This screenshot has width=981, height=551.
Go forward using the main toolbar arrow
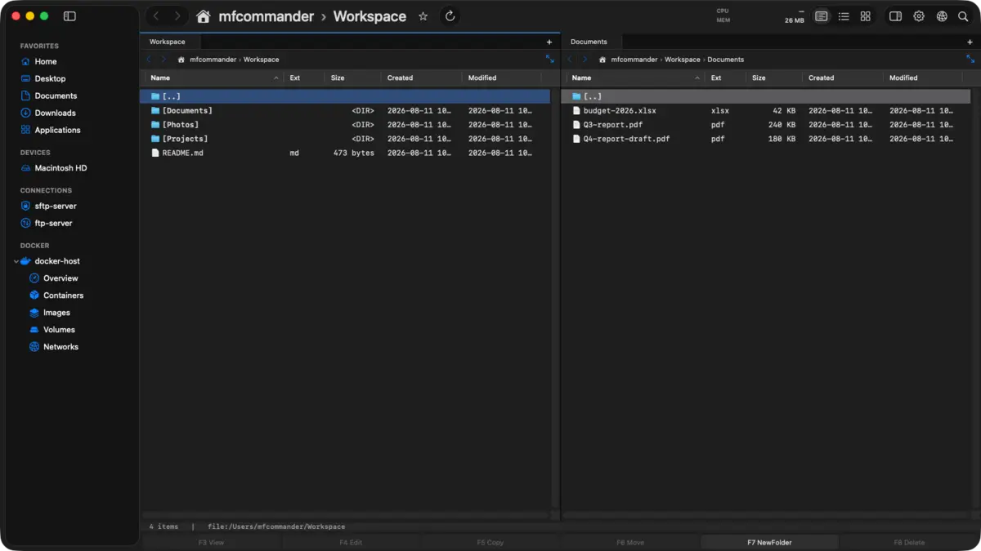pyautogui.click(x=177, y=16)
